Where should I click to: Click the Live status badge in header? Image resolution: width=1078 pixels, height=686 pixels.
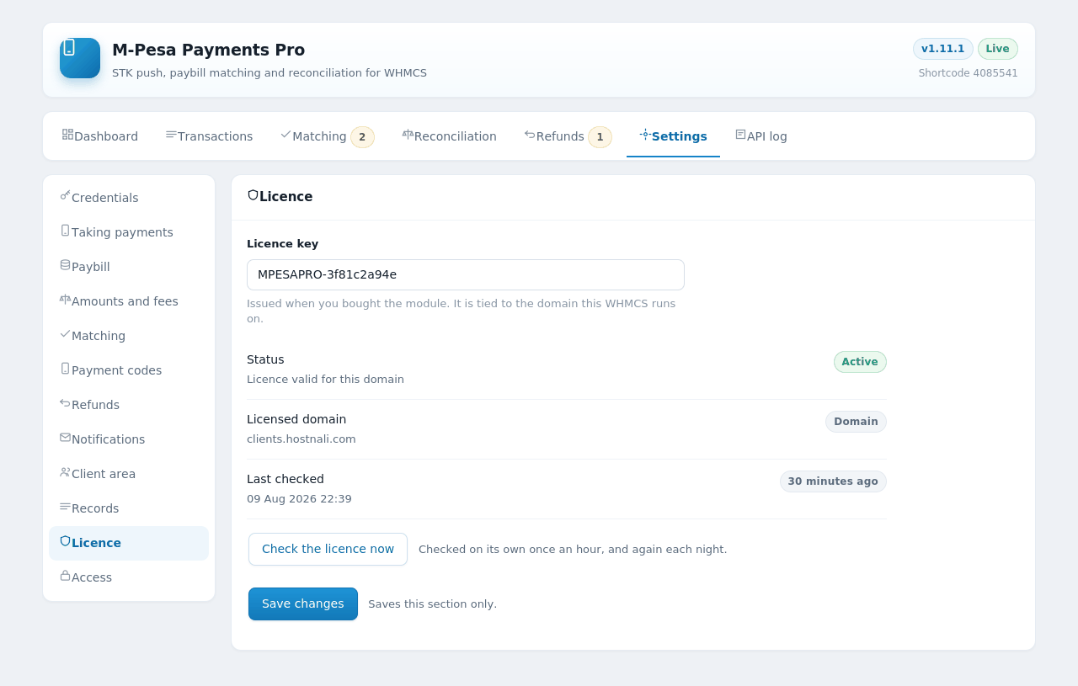(998, 49)
